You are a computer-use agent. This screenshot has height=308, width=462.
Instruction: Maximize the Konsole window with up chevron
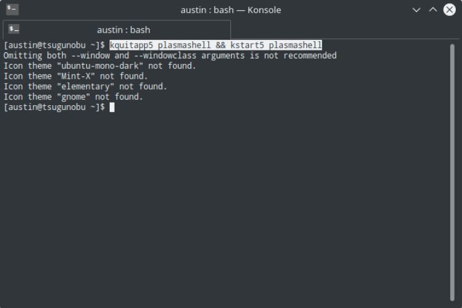[432, 10]
